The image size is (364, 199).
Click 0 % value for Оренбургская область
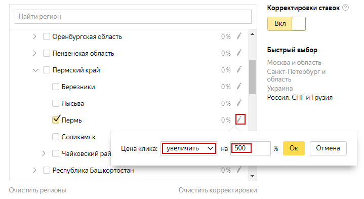(226, 36)
